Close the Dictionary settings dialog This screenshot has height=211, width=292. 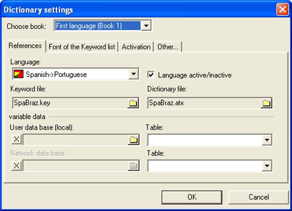pos(282,9)
